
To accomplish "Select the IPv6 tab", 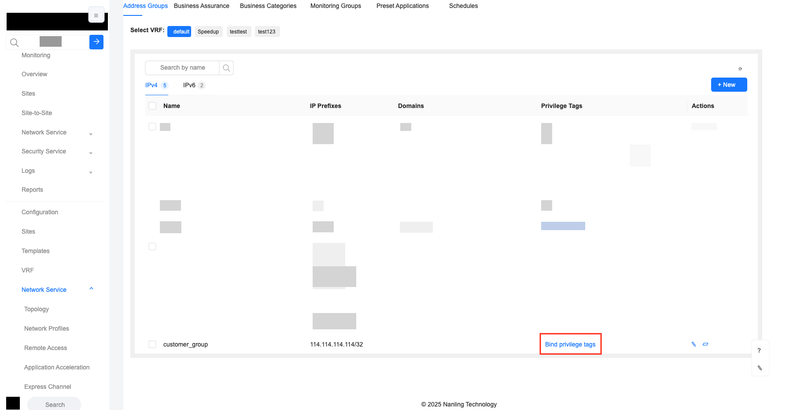I will tap(194, 85).
